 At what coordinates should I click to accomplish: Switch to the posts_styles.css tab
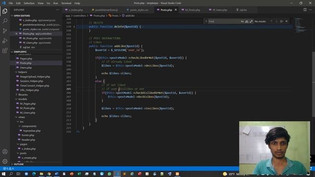[139, 10]
